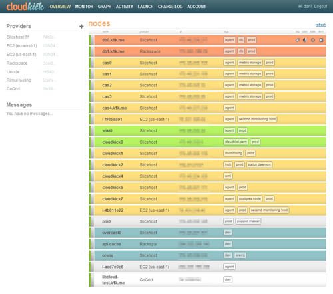
Task: Click the hub tag on cloudkick2 row
Action: point(228,164)
